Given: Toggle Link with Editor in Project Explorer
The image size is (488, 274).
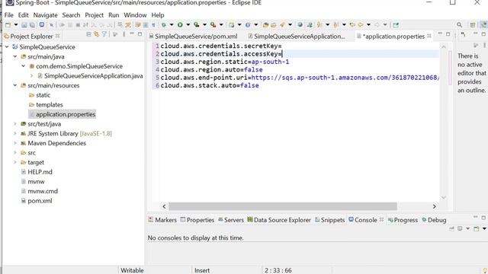Looking at the screenshot, I should point(97,34).
